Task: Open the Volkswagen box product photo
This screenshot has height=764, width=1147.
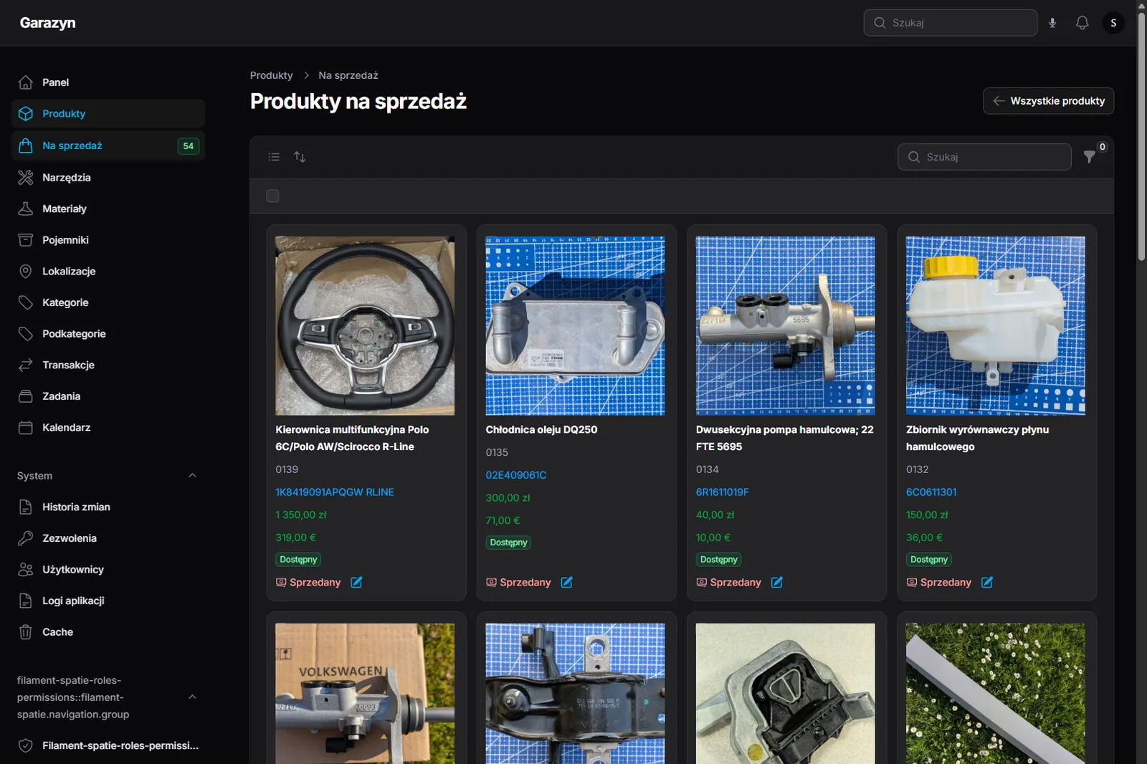Action: click(x=365, y=693)
